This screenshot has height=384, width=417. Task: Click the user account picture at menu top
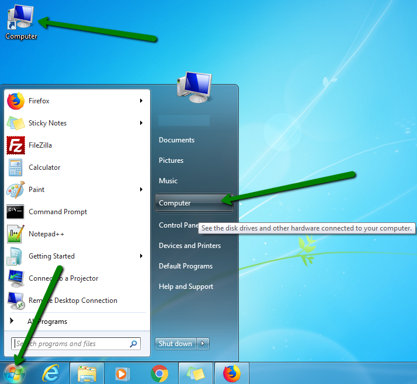pos(194,87)
